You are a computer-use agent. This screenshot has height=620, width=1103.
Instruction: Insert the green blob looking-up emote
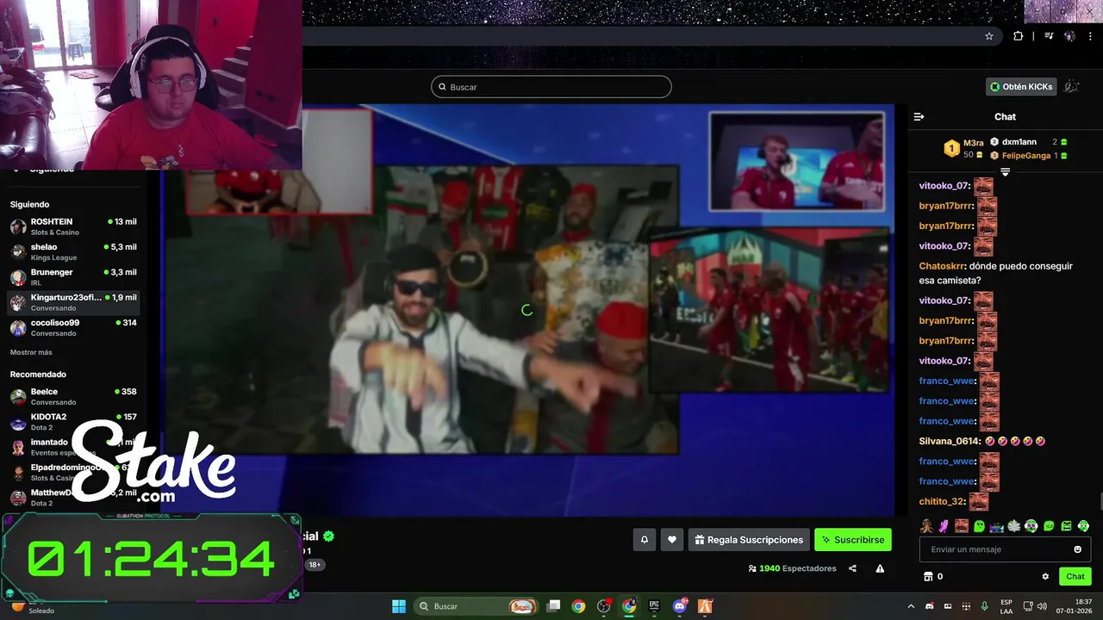coord(979,525)
